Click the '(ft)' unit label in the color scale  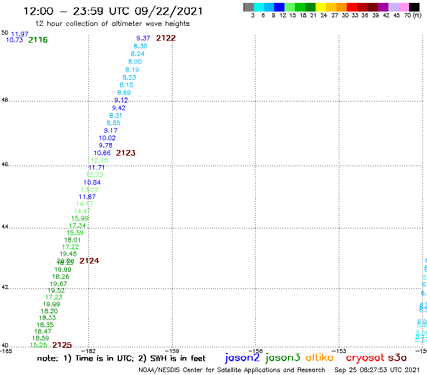(417, 15)
